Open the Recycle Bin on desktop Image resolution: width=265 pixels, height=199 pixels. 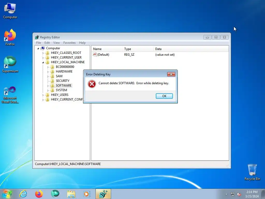tap(252, 172)
